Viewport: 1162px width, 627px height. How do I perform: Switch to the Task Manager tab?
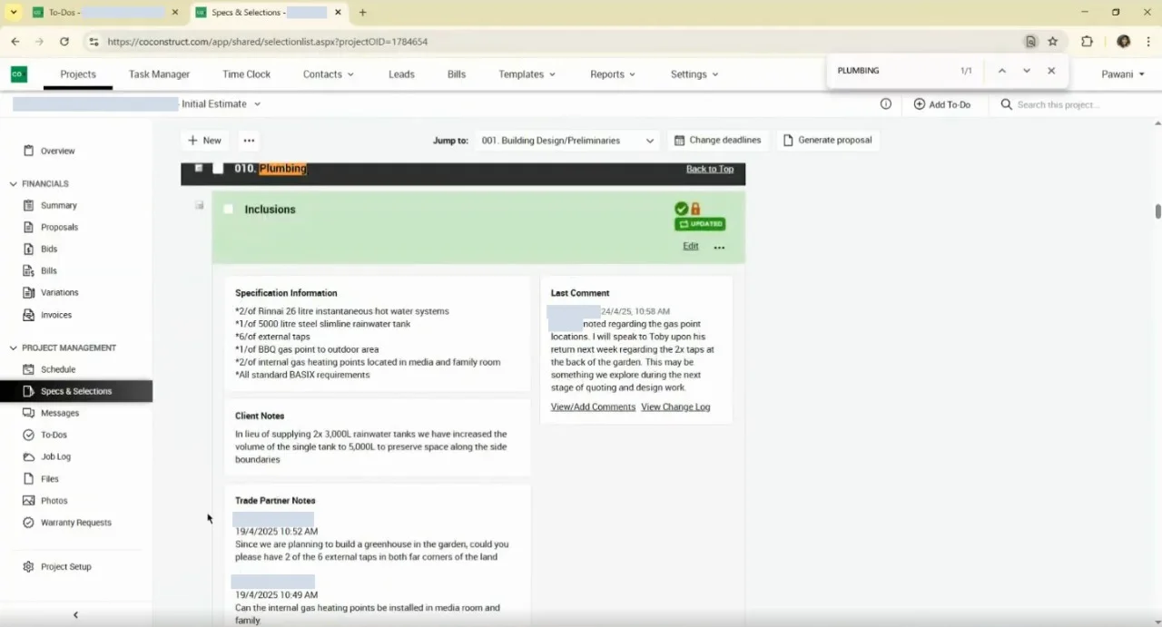pyautogui.click(x=159, y=74)
